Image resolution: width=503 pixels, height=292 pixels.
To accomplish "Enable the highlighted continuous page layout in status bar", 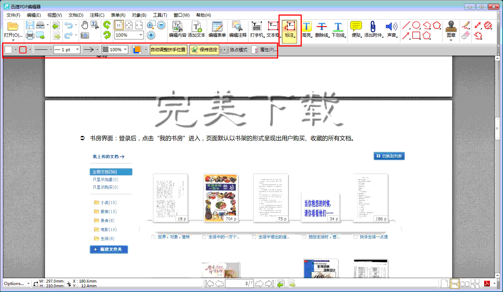I will tap(455, 283).
